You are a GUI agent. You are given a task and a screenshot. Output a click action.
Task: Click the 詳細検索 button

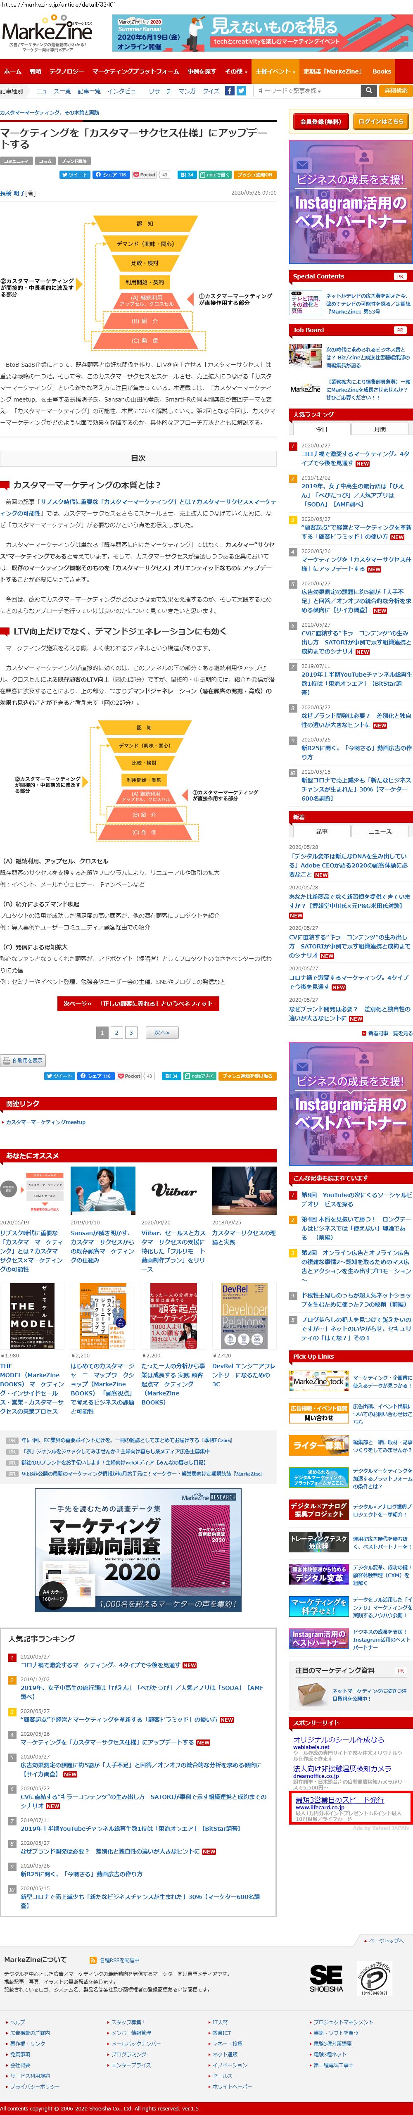coord(396,91)
